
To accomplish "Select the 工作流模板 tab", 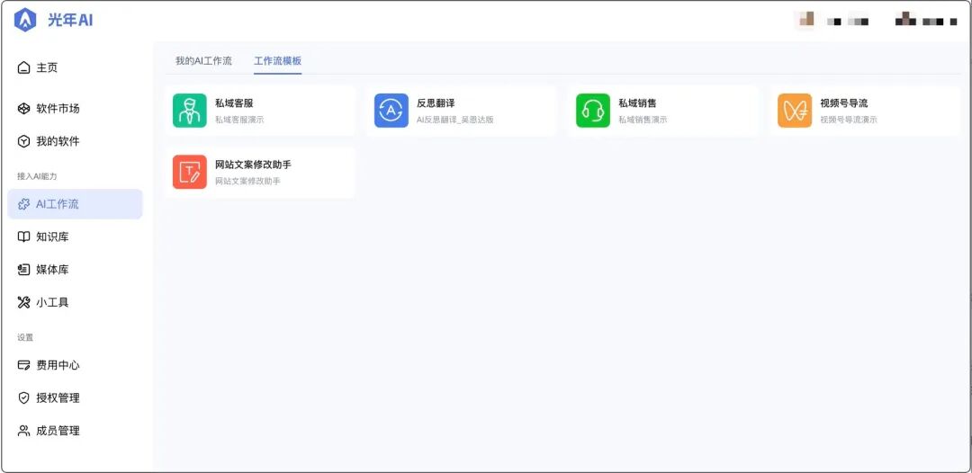I will [x=278, y=60].
